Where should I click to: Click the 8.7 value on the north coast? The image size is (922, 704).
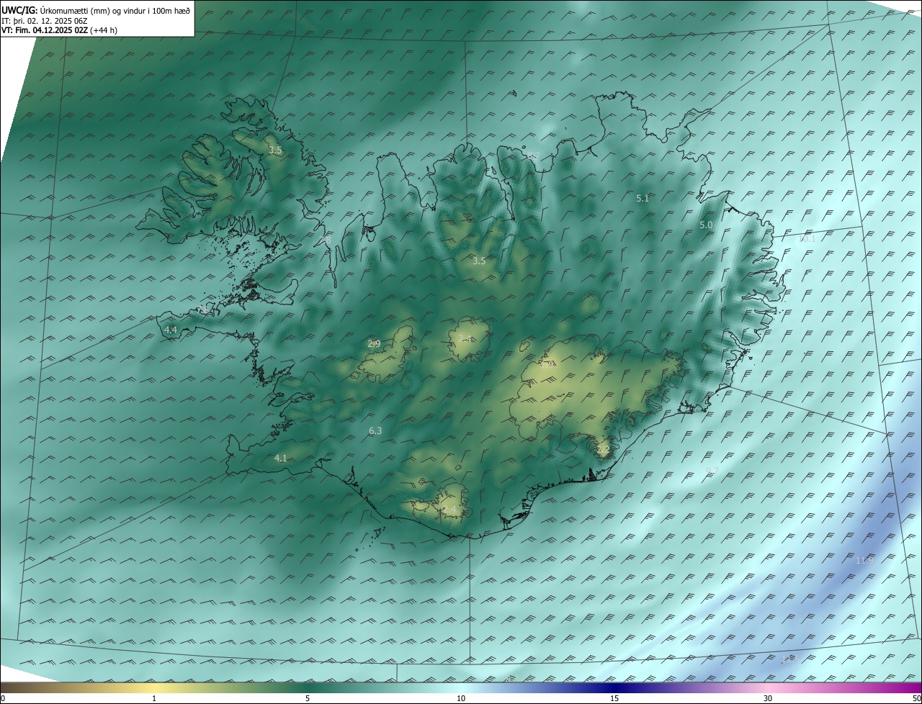[x=532, y=156]
